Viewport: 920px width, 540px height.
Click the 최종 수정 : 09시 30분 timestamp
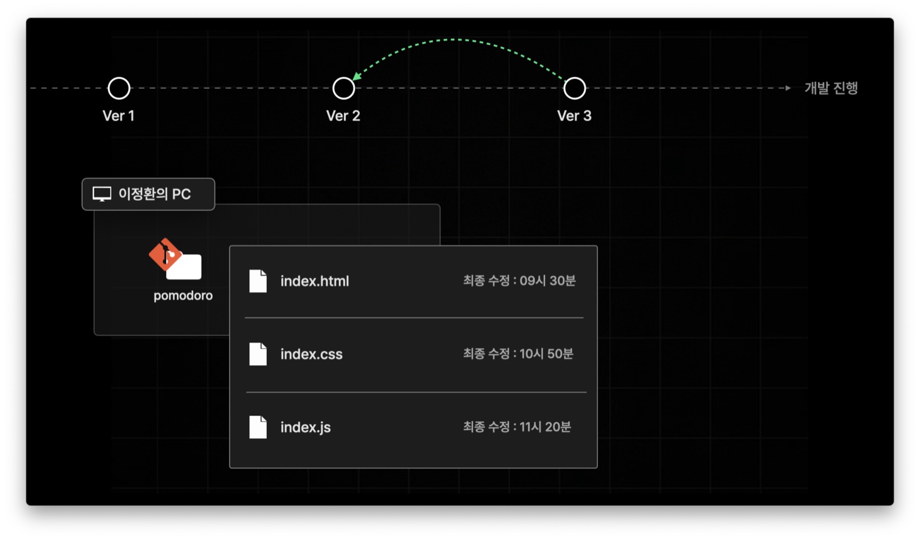pos(519,281)
